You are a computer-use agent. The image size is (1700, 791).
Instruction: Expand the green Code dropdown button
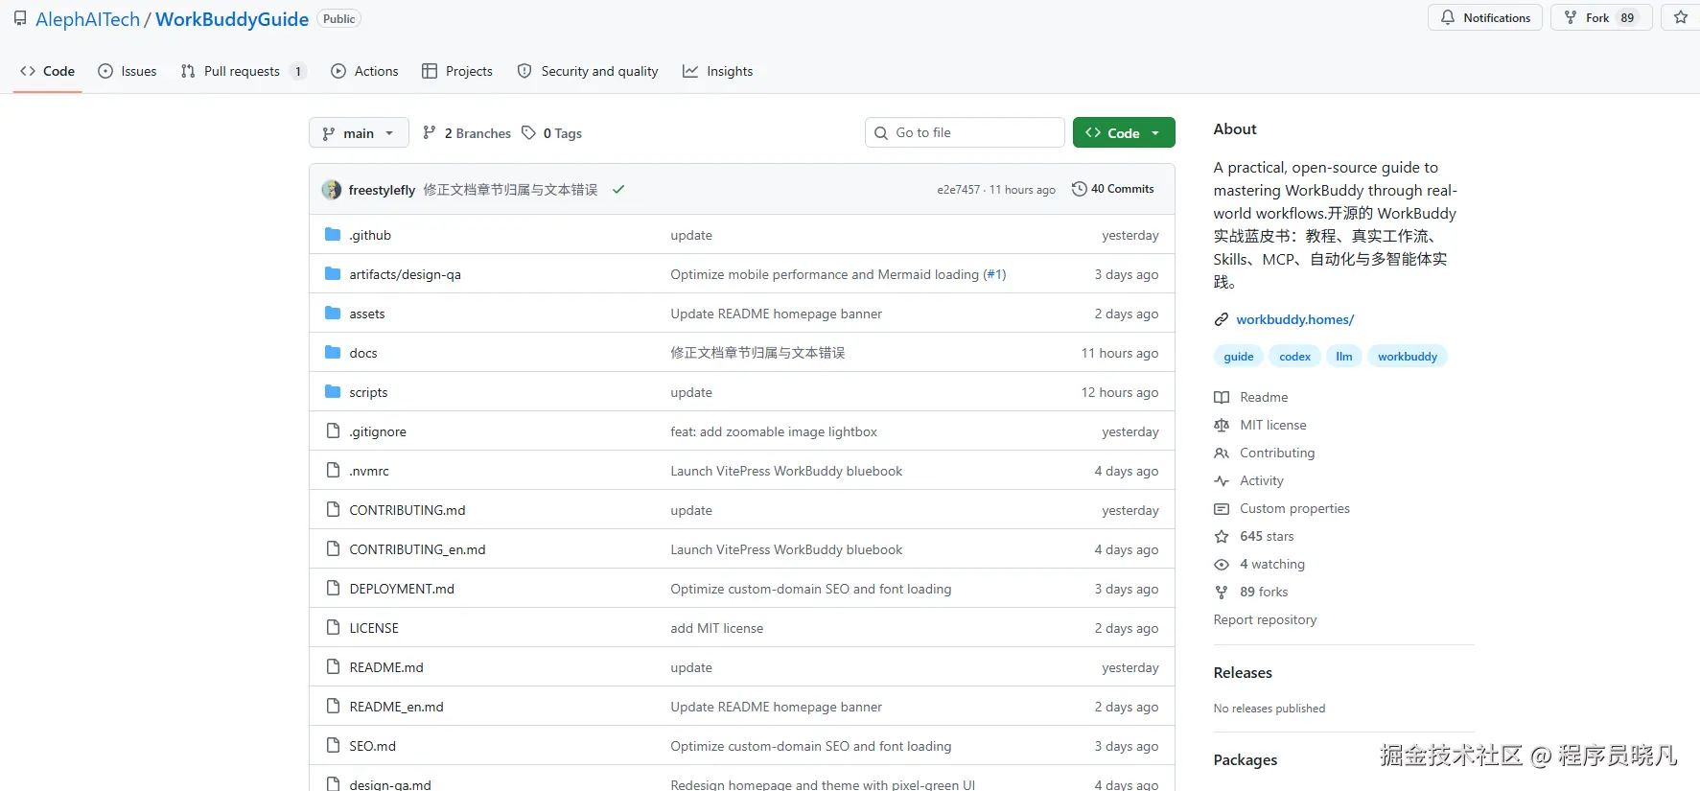(1124, 133)
